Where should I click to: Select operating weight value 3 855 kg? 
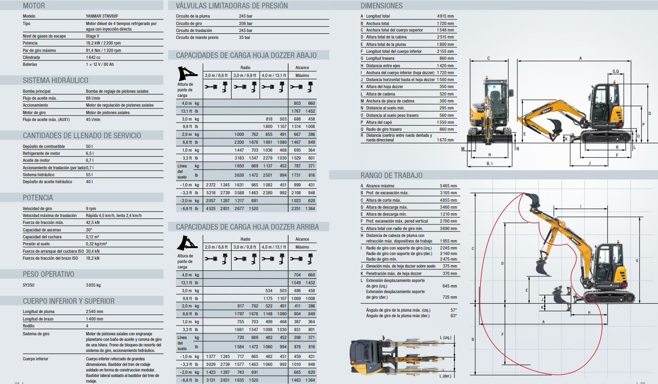point(93,285)
